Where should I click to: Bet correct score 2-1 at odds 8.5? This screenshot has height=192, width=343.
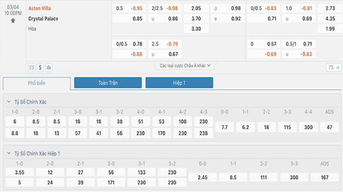[x=57, y=122]
